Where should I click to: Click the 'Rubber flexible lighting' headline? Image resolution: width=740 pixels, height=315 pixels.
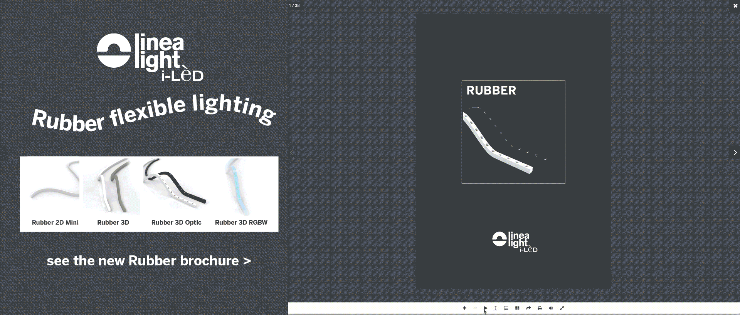pyautogui.click(x=154, y=113)
